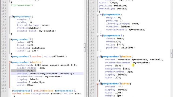
Task: Click 'float: left;' on left line 179
Action: (x=26, y=45)
